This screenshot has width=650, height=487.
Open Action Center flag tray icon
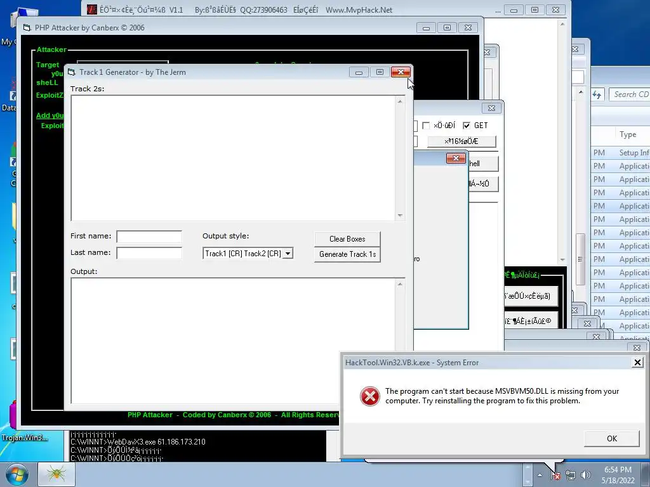[555, 475]
